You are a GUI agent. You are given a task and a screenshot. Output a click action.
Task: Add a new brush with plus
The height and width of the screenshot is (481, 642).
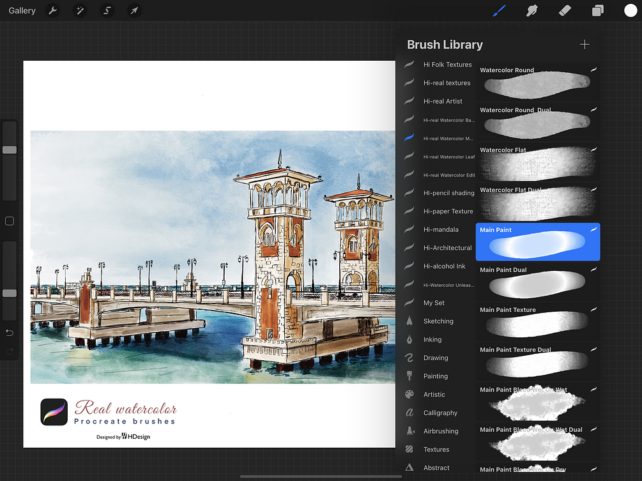[585, 44]
